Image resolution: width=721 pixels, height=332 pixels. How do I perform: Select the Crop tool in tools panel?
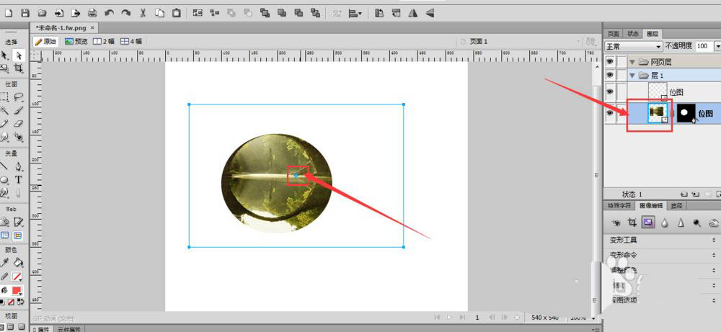[x=19, y=69]
